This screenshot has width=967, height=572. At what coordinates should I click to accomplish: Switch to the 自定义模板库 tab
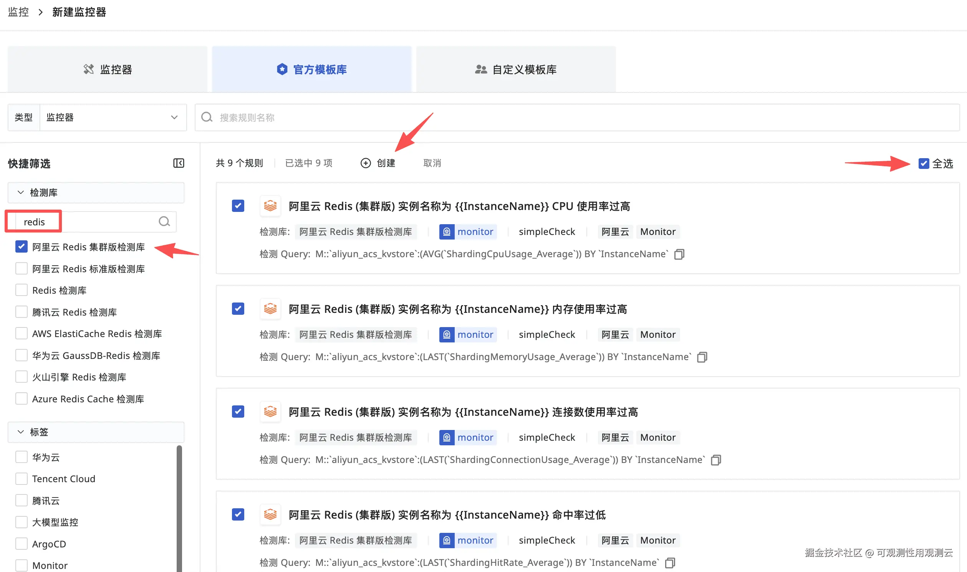coord(516,69)
